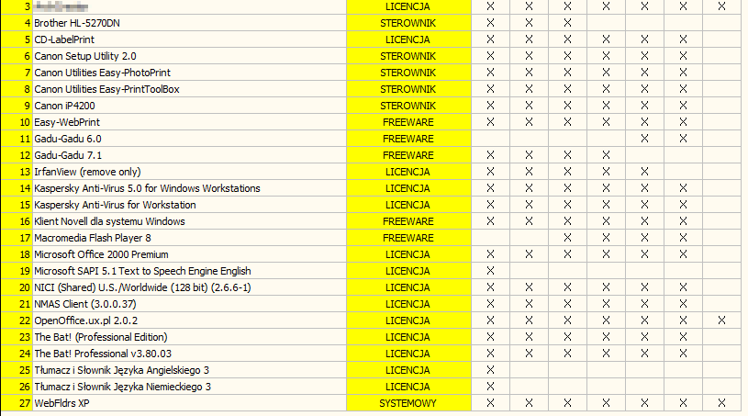Click Kaspersky Anti-Virus for Workstation cell

coord(189,205)
